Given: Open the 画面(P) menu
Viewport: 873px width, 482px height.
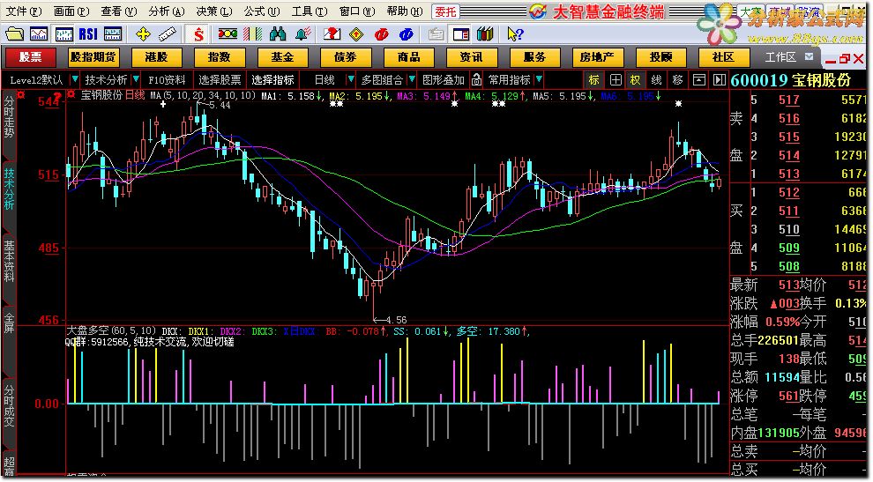Looking at the screenshot, I should (x=71, y=11).
